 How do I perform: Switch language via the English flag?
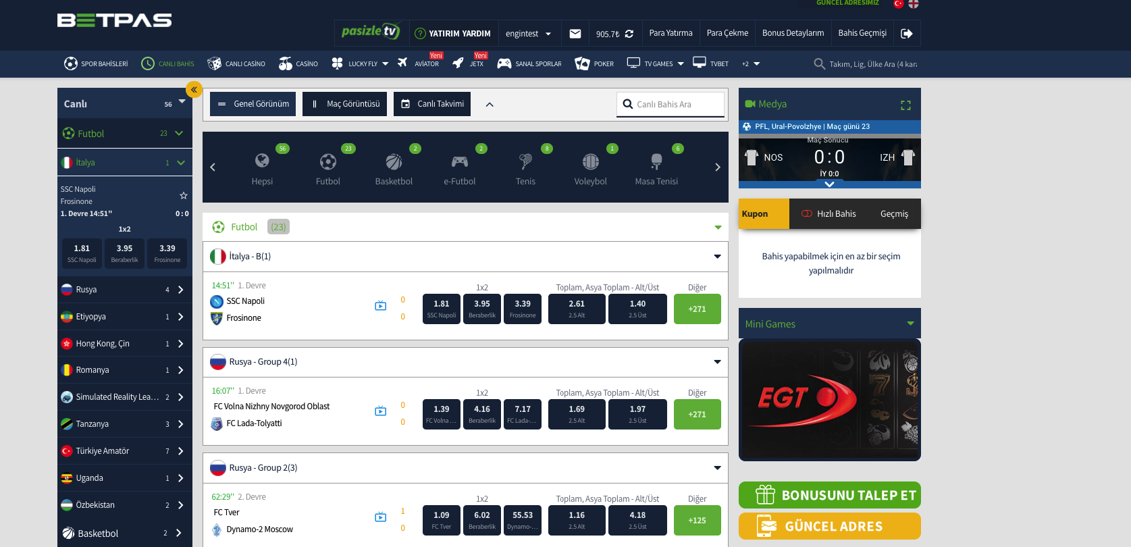click(x=914, y=3)
